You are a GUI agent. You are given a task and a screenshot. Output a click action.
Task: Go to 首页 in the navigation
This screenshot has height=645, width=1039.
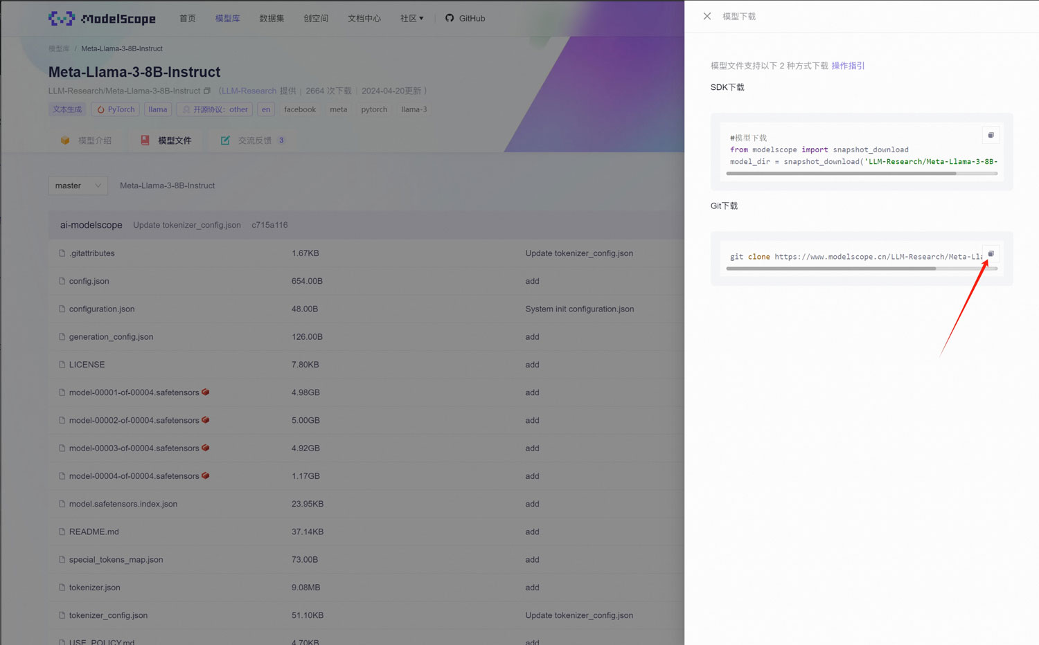tap(188, 18)
